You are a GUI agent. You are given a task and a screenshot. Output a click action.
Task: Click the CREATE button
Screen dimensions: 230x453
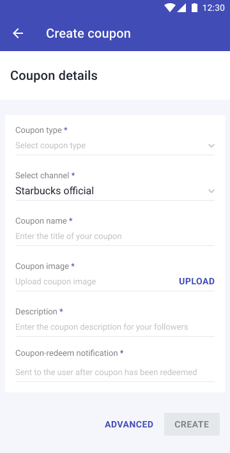(x=192, y=424)
